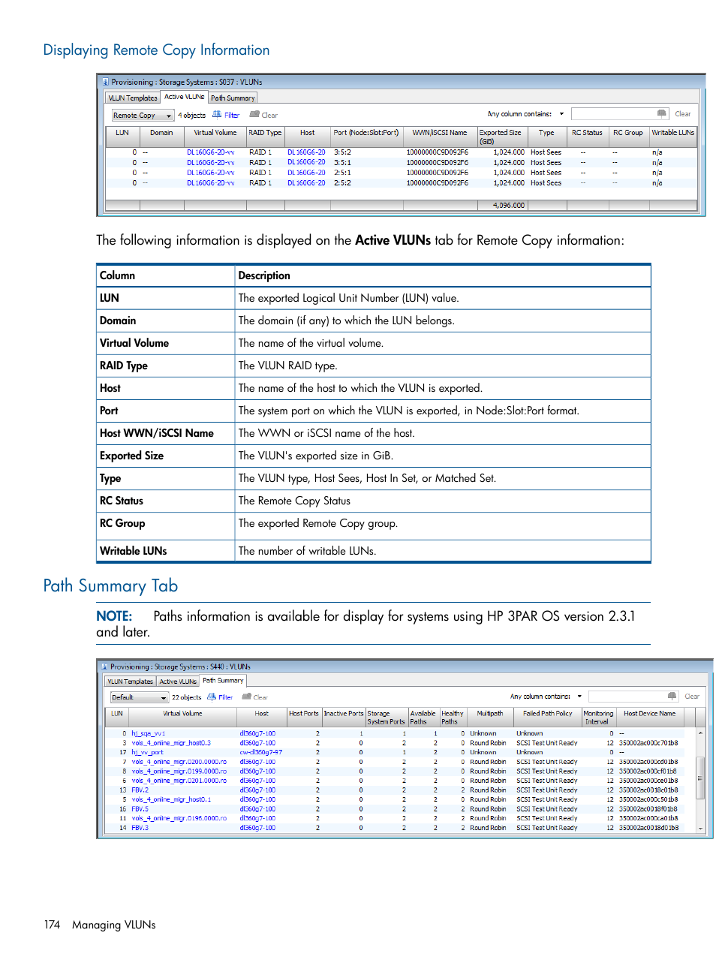716x954 pixels.
Task: Open the Default view dropdown in S440 window
Action: [139, 697]
